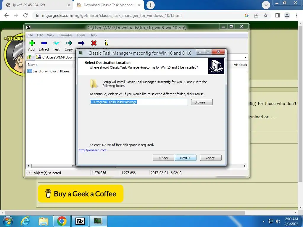Expand the 7-Zip address path dropdown
The width and height of the screenshot is (303, 227).
point(245,57)
